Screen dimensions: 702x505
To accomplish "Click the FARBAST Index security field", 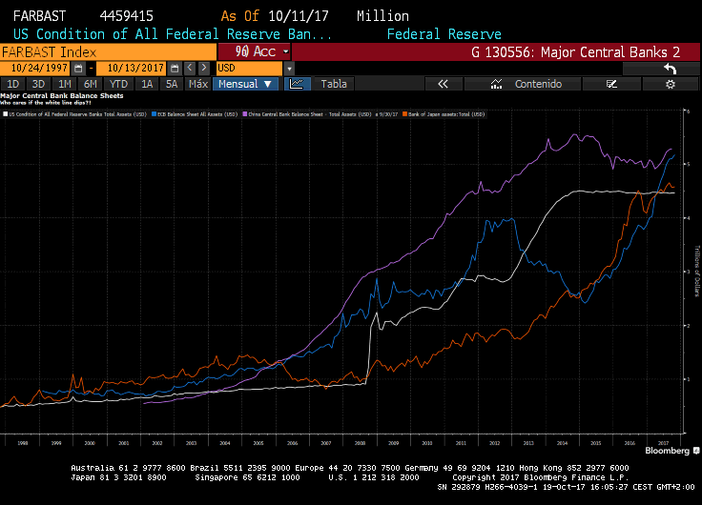I will point(109,51).
